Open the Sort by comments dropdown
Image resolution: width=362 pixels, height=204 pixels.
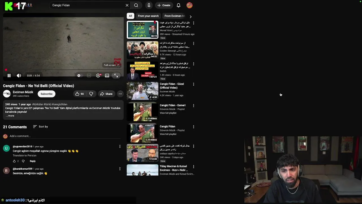click(40, 127)
